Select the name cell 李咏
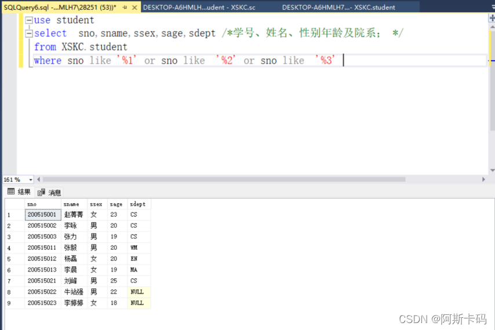495x330 pixels. (74, 226)
